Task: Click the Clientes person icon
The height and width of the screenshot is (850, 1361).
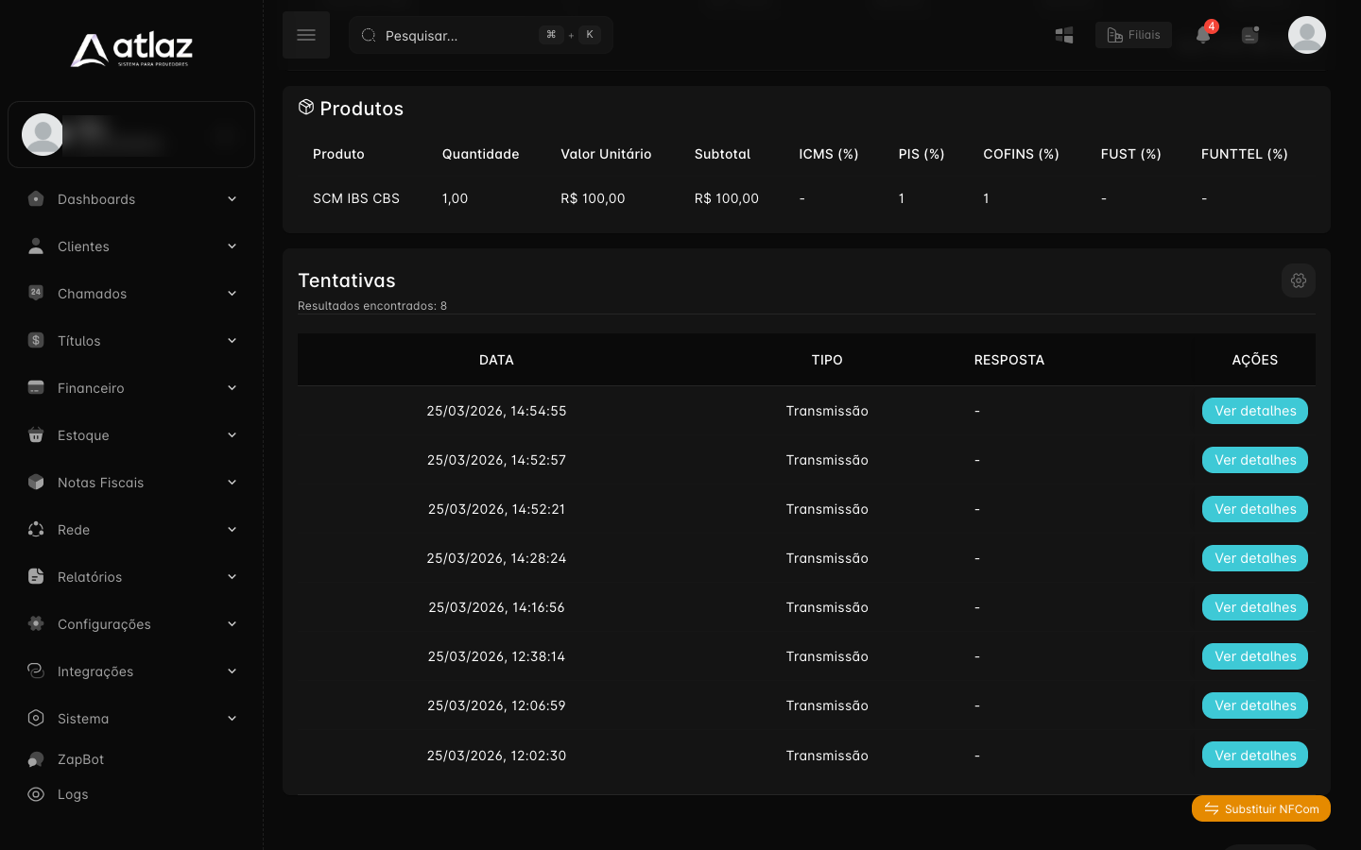Action: click(x=36, y=246)
